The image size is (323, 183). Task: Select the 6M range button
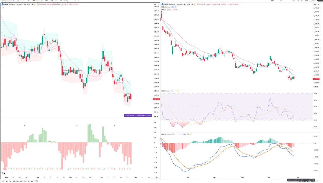pyautogui.click(x=17, y=181)
